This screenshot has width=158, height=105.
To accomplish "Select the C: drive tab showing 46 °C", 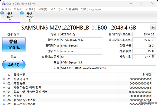I will point(10,17).
